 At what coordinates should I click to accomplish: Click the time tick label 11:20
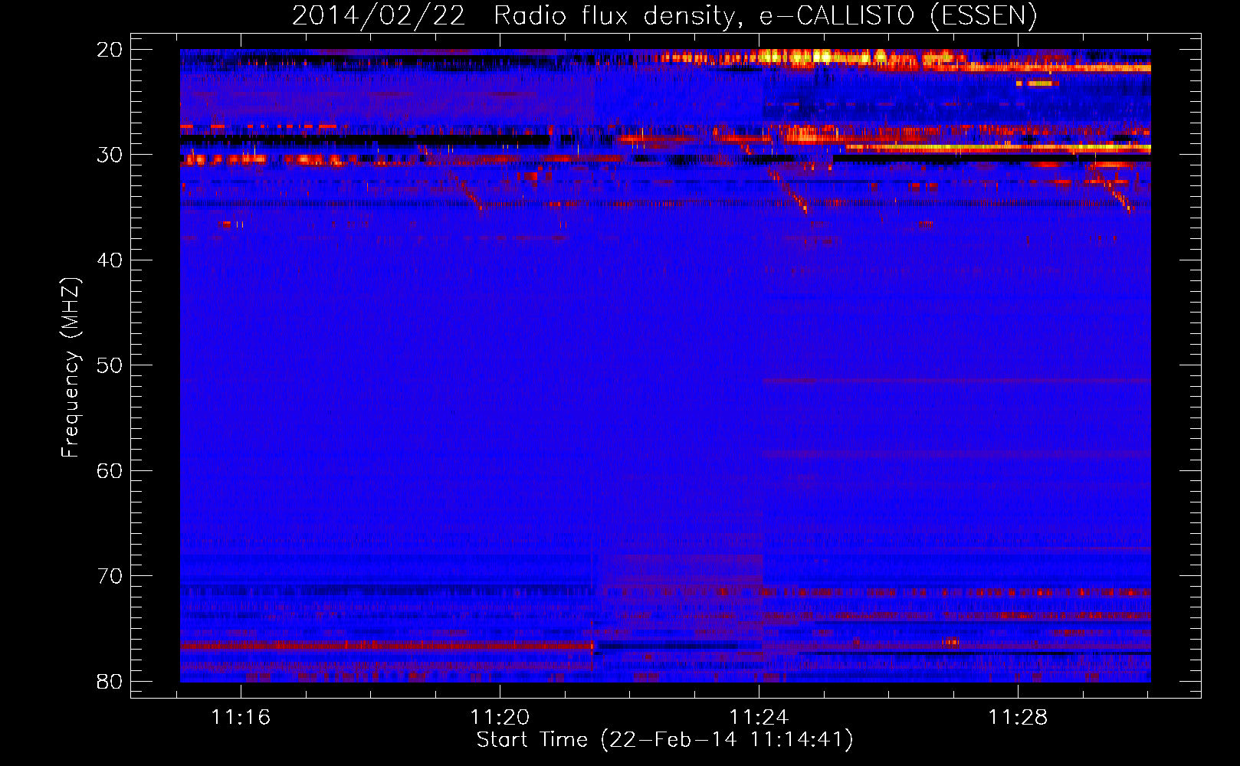point(500,718)
